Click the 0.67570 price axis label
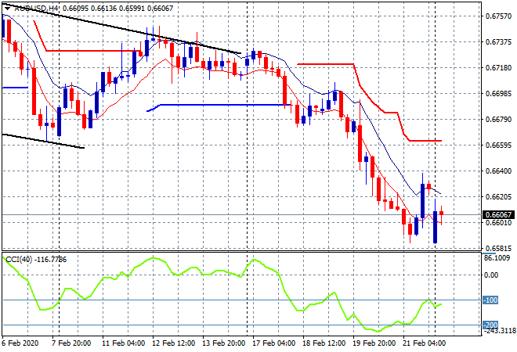The height and width of the screenshot is (352, 517). (498, 16)
